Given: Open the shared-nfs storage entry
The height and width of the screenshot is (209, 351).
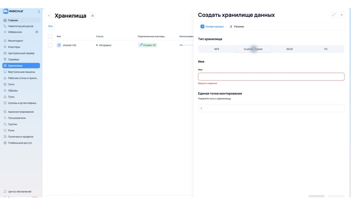Looking at the screenshot, I should [69, 45].
